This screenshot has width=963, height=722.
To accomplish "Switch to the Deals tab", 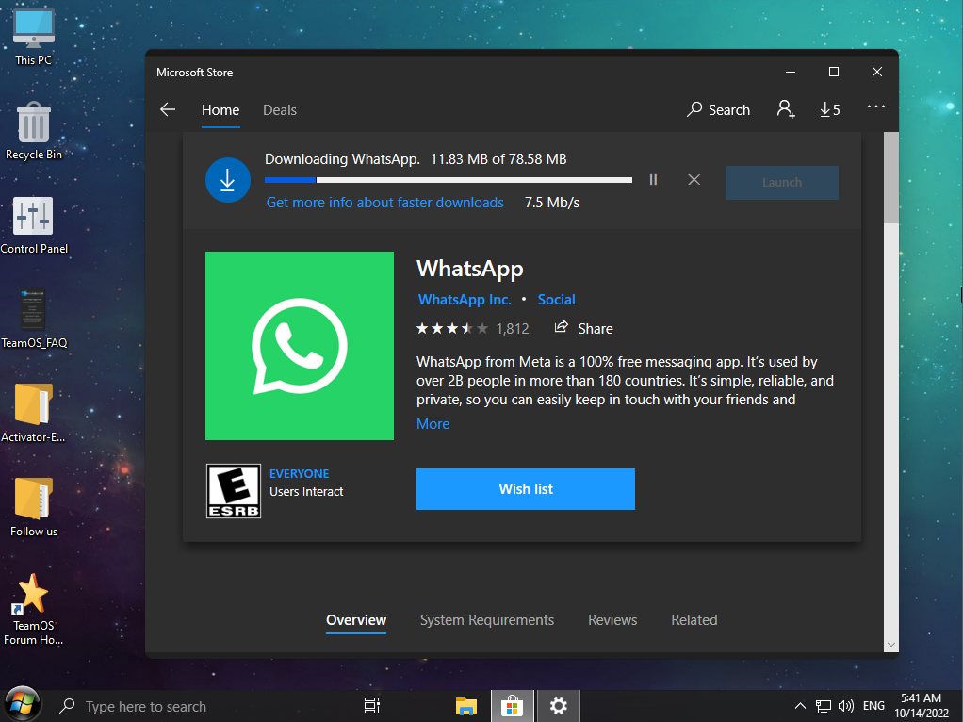I will tap(279, 110).
